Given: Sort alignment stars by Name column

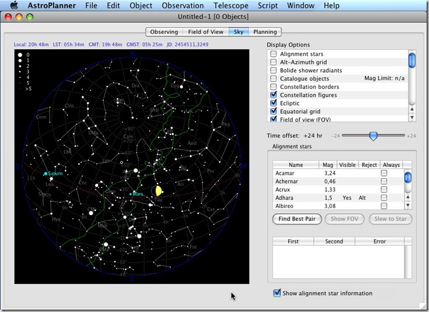Looking at the screenshot, I should point(296,165).
